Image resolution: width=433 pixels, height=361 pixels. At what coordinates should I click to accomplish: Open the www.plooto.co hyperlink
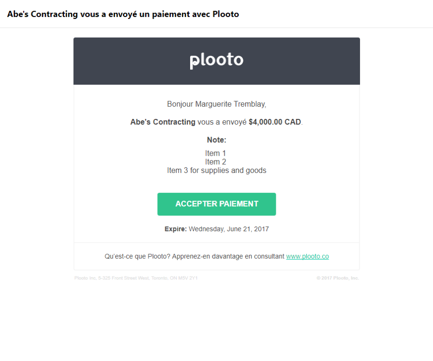click(307, 256)
